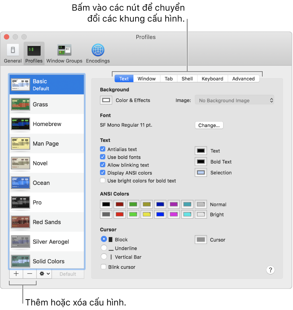
Task: Switch to the Tab settings tab
Action: coord(169,79)
